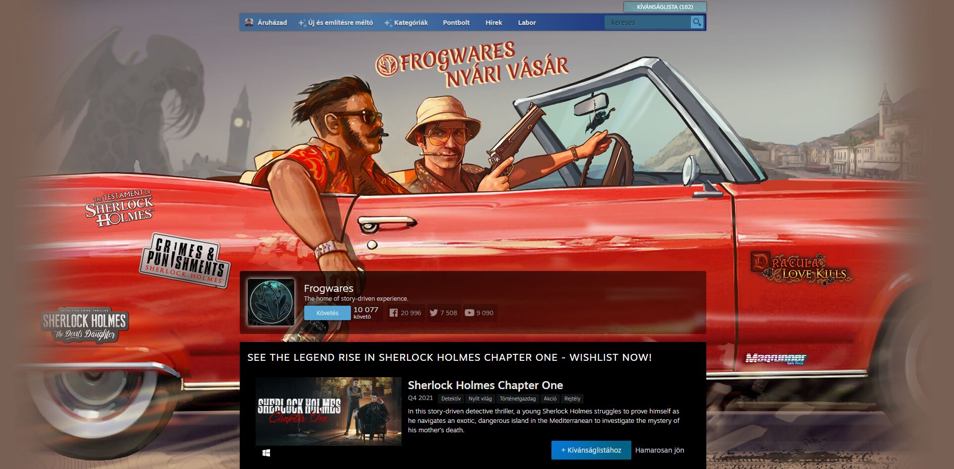Click the Hamarosan jön label
Screen dimensions: 954x469
coord(660,450)
